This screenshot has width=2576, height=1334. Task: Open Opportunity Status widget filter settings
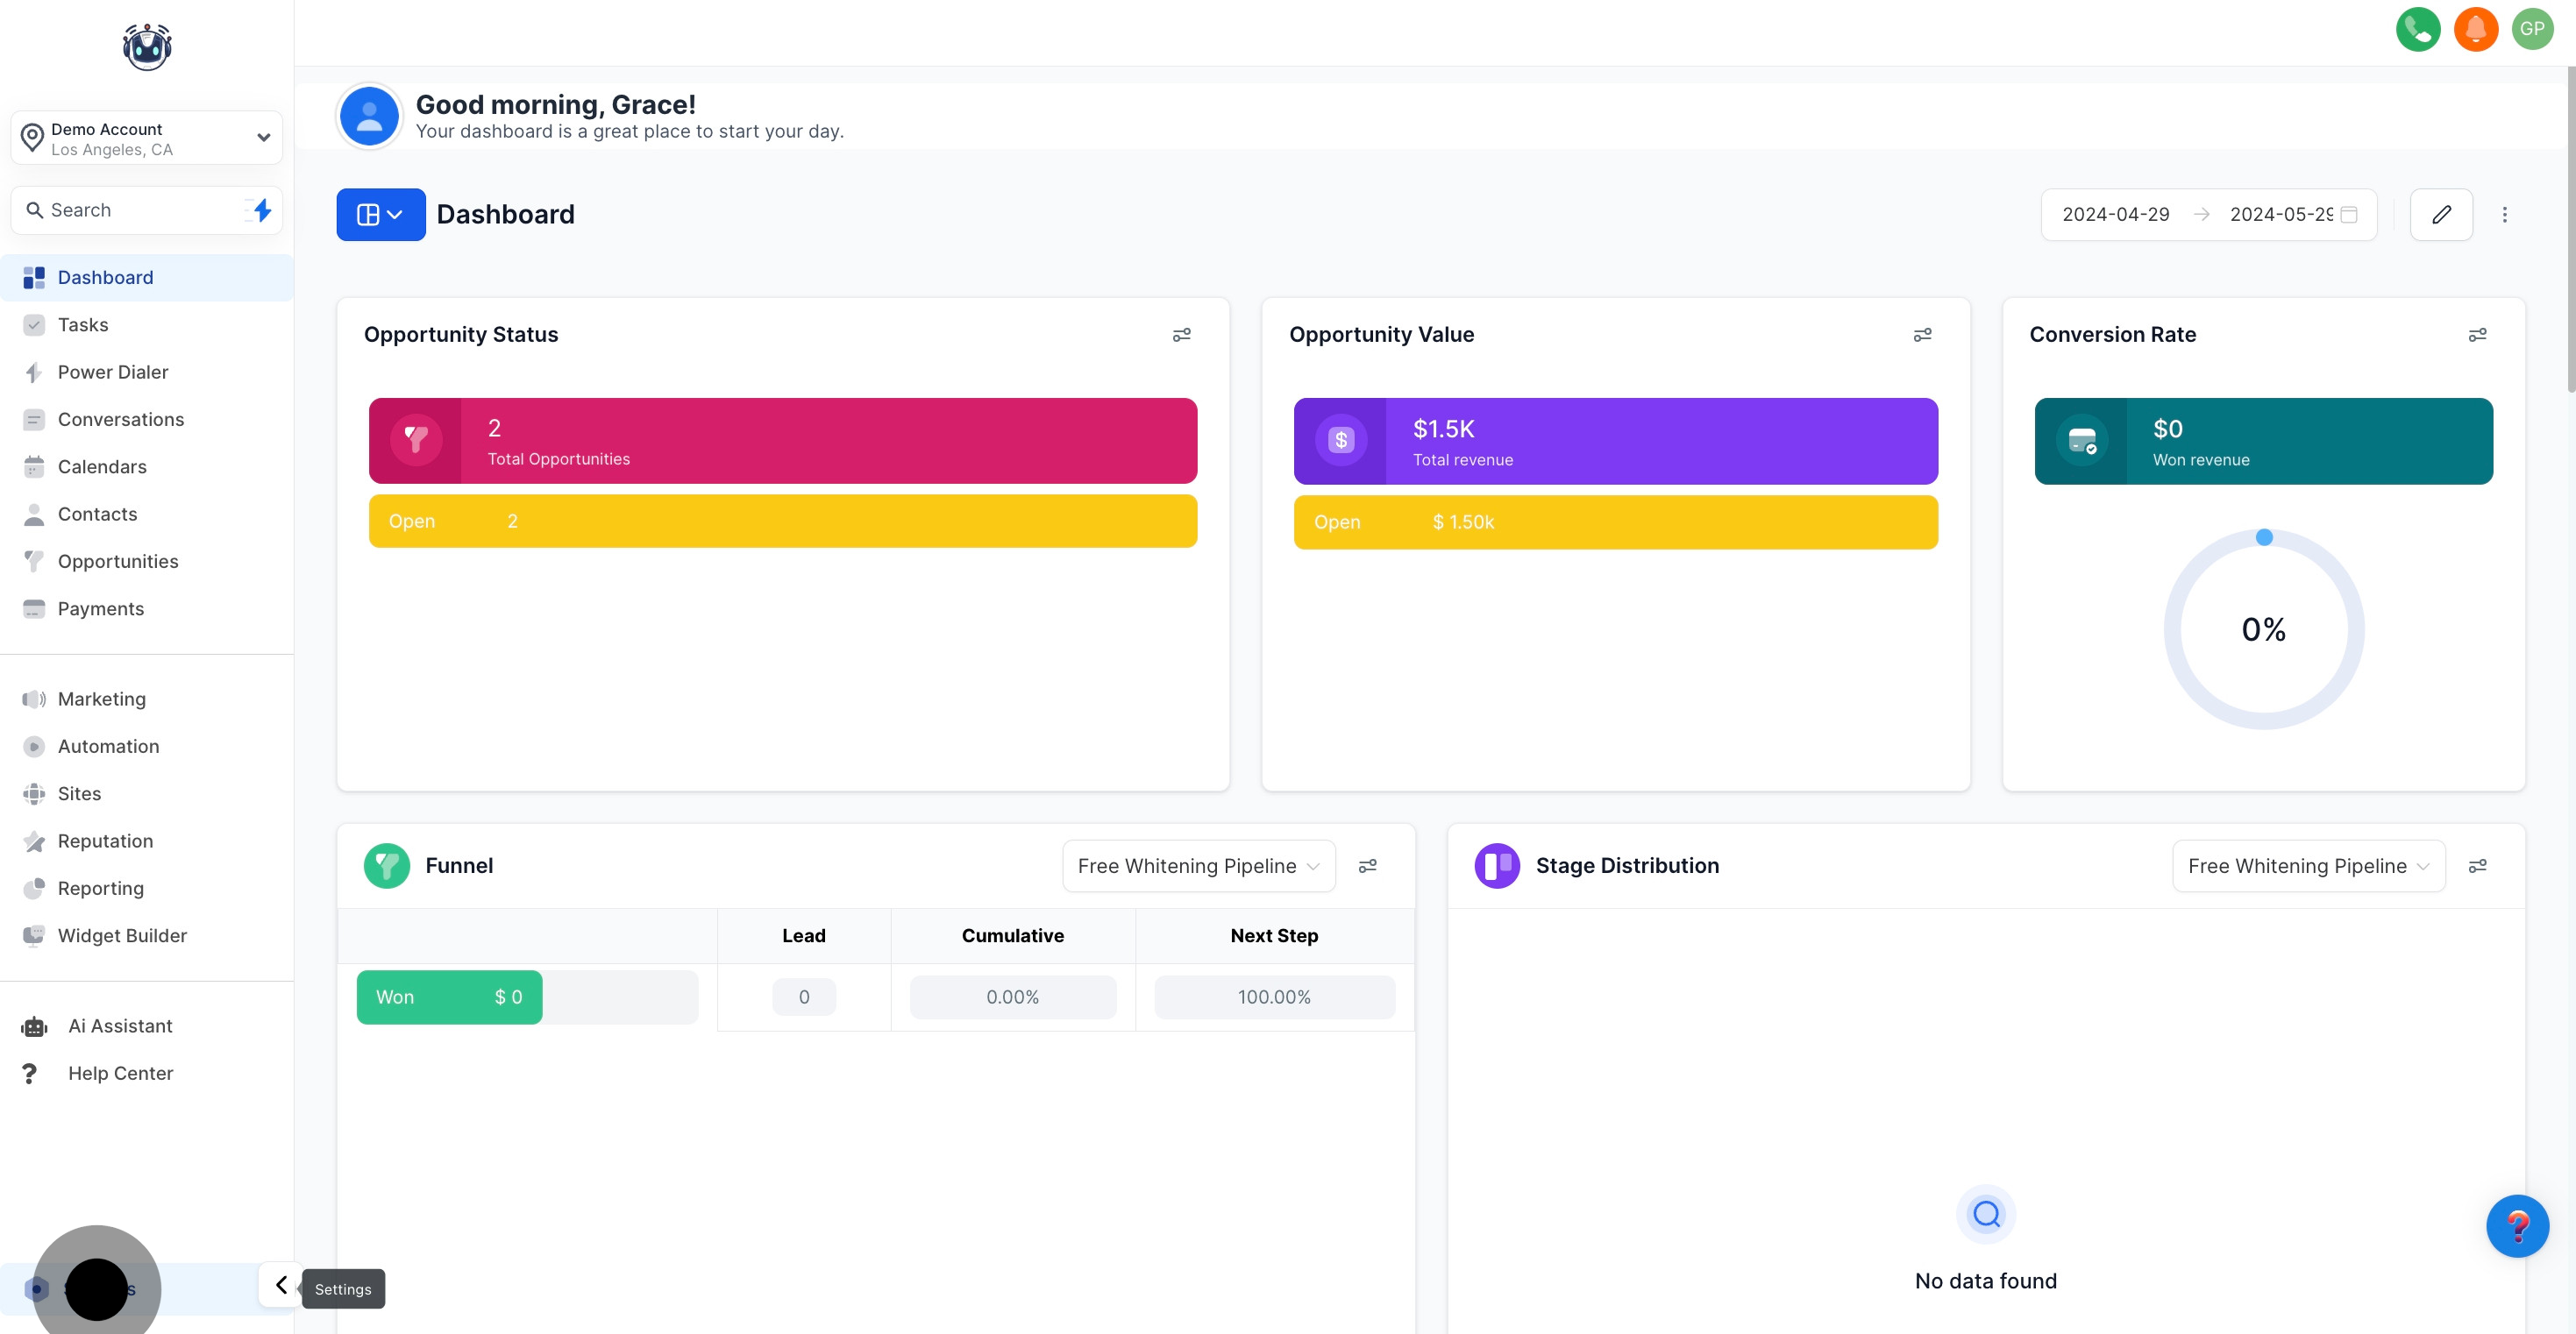(x=1181, y=335)
